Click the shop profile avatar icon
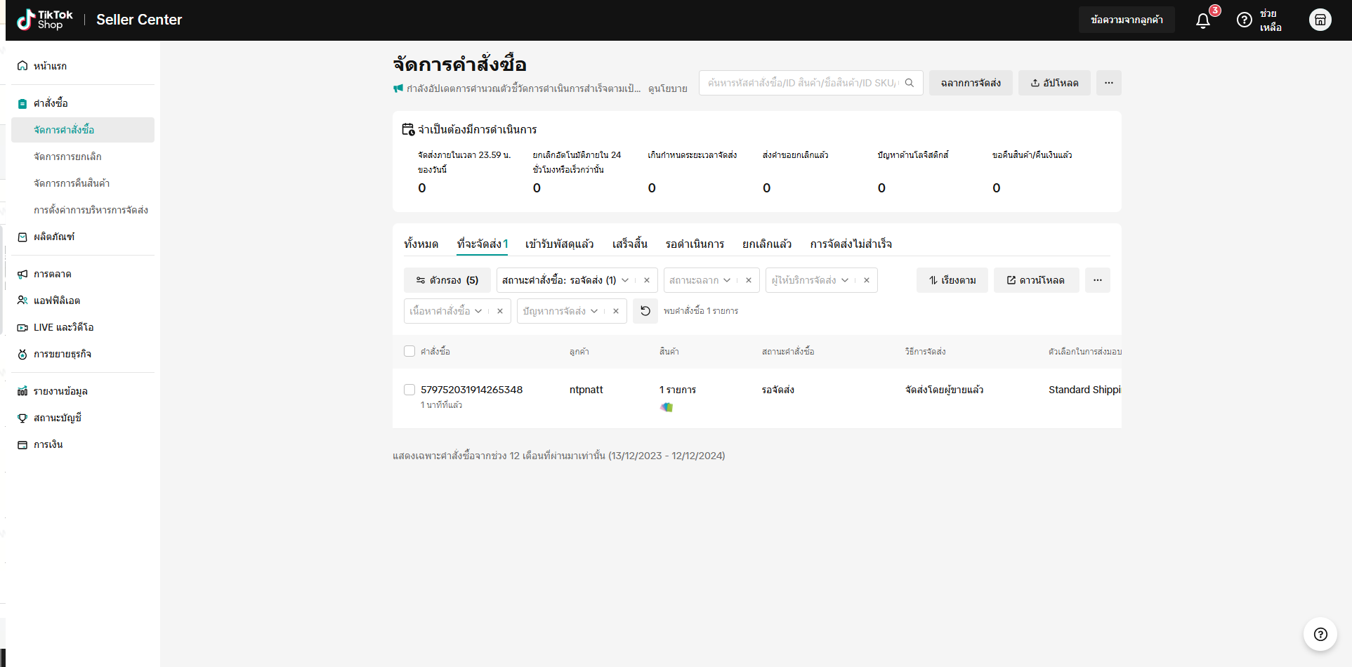 point(1320,20)
